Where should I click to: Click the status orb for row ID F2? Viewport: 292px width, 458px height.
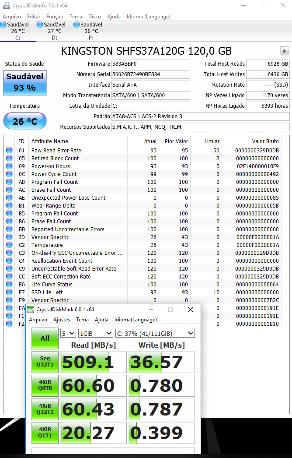pos(9,324)
